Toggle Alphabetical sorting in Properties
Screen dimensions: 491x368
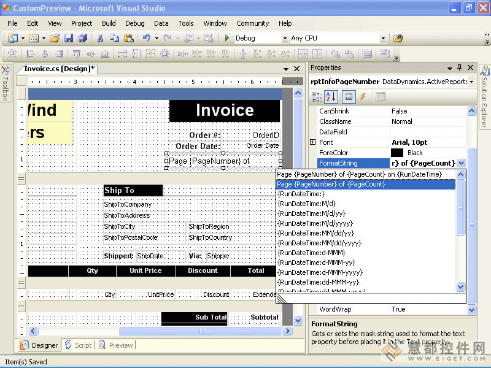[x=331, y=97]
